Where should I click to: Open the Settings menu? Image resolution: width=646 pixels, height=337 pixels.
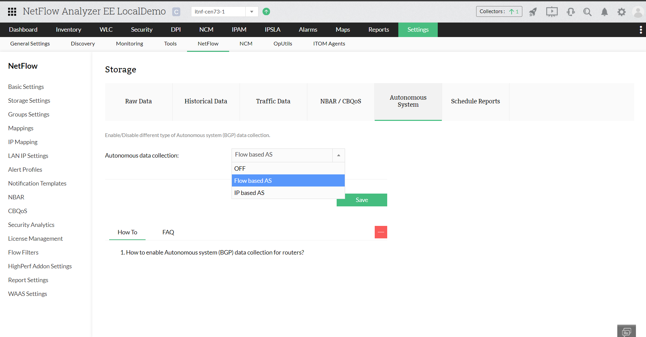point(418,30)
